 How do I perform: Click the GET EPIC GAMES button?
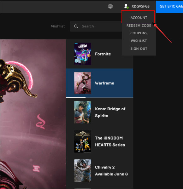tap(170, 7)
